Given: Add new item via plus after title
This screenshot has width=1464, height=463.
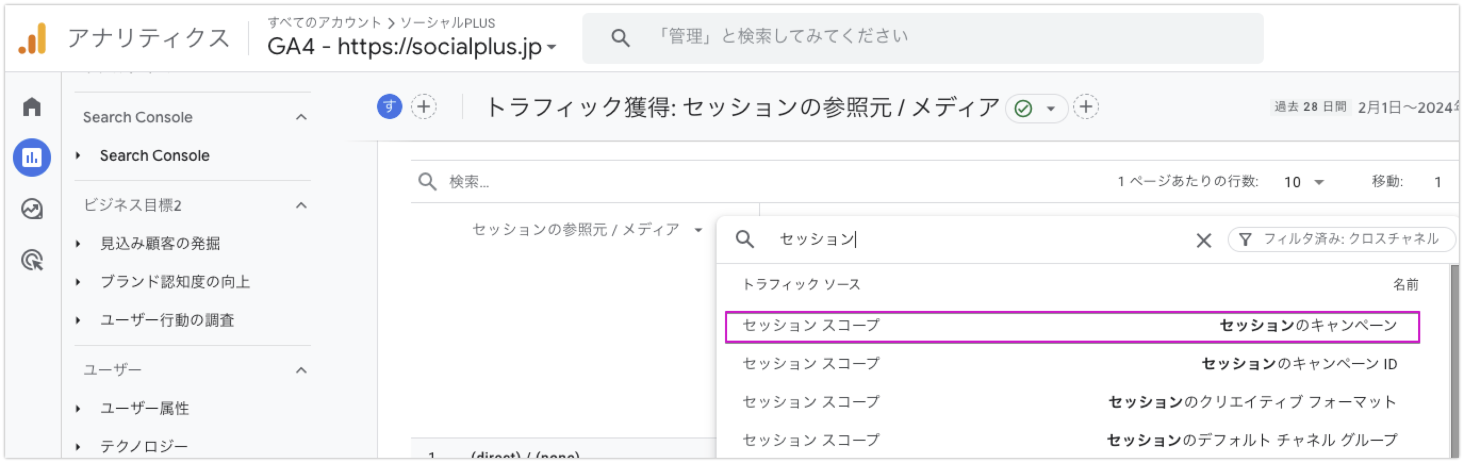Looking at the screenshot, I should tap(1085, 107).
